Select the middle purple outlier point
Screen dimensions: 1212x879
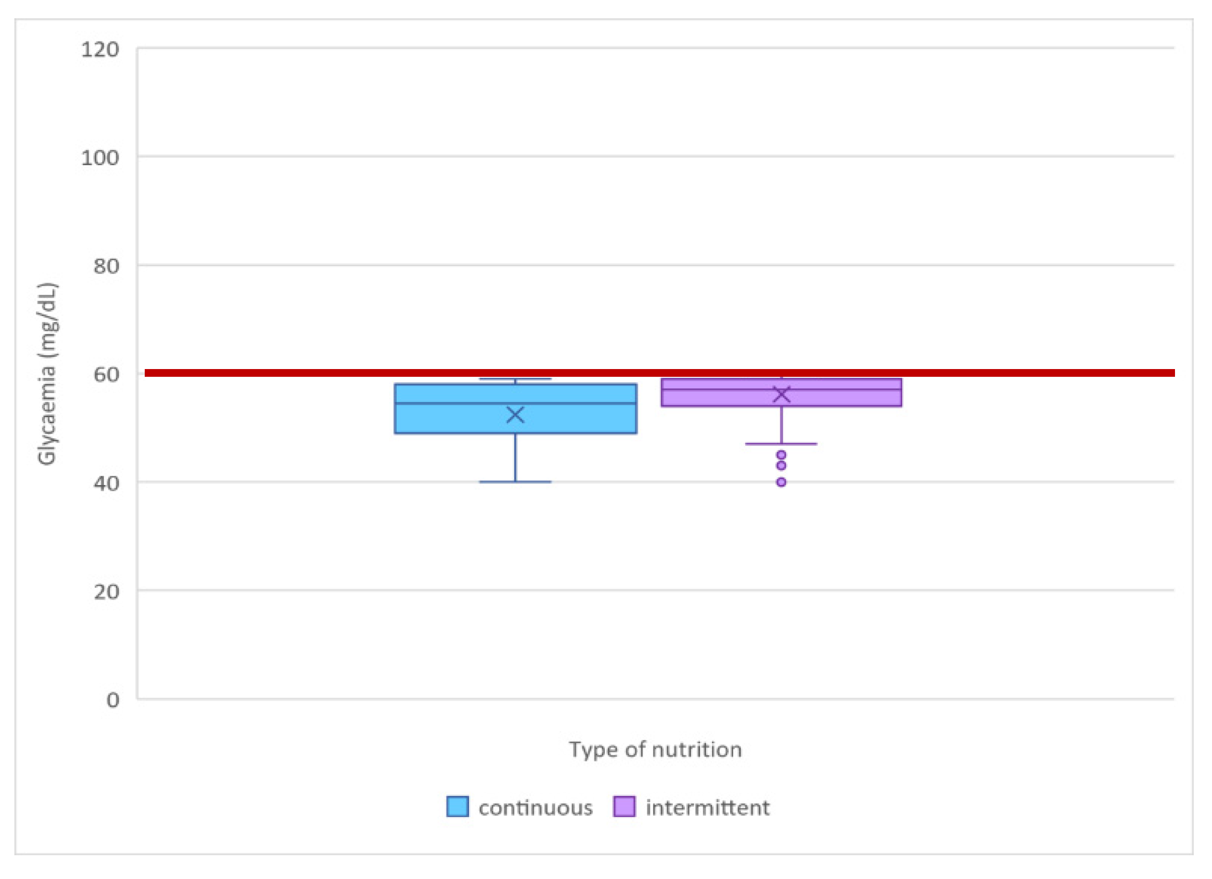coord(781,466)
